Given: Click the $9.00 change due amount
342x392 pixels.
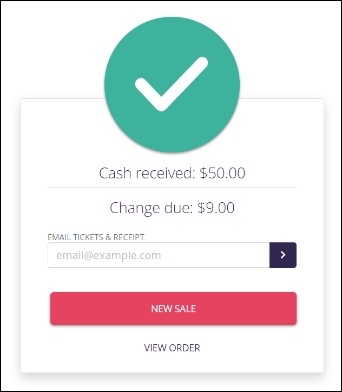Looking at the screenshot, I should (x=216, y=208).
